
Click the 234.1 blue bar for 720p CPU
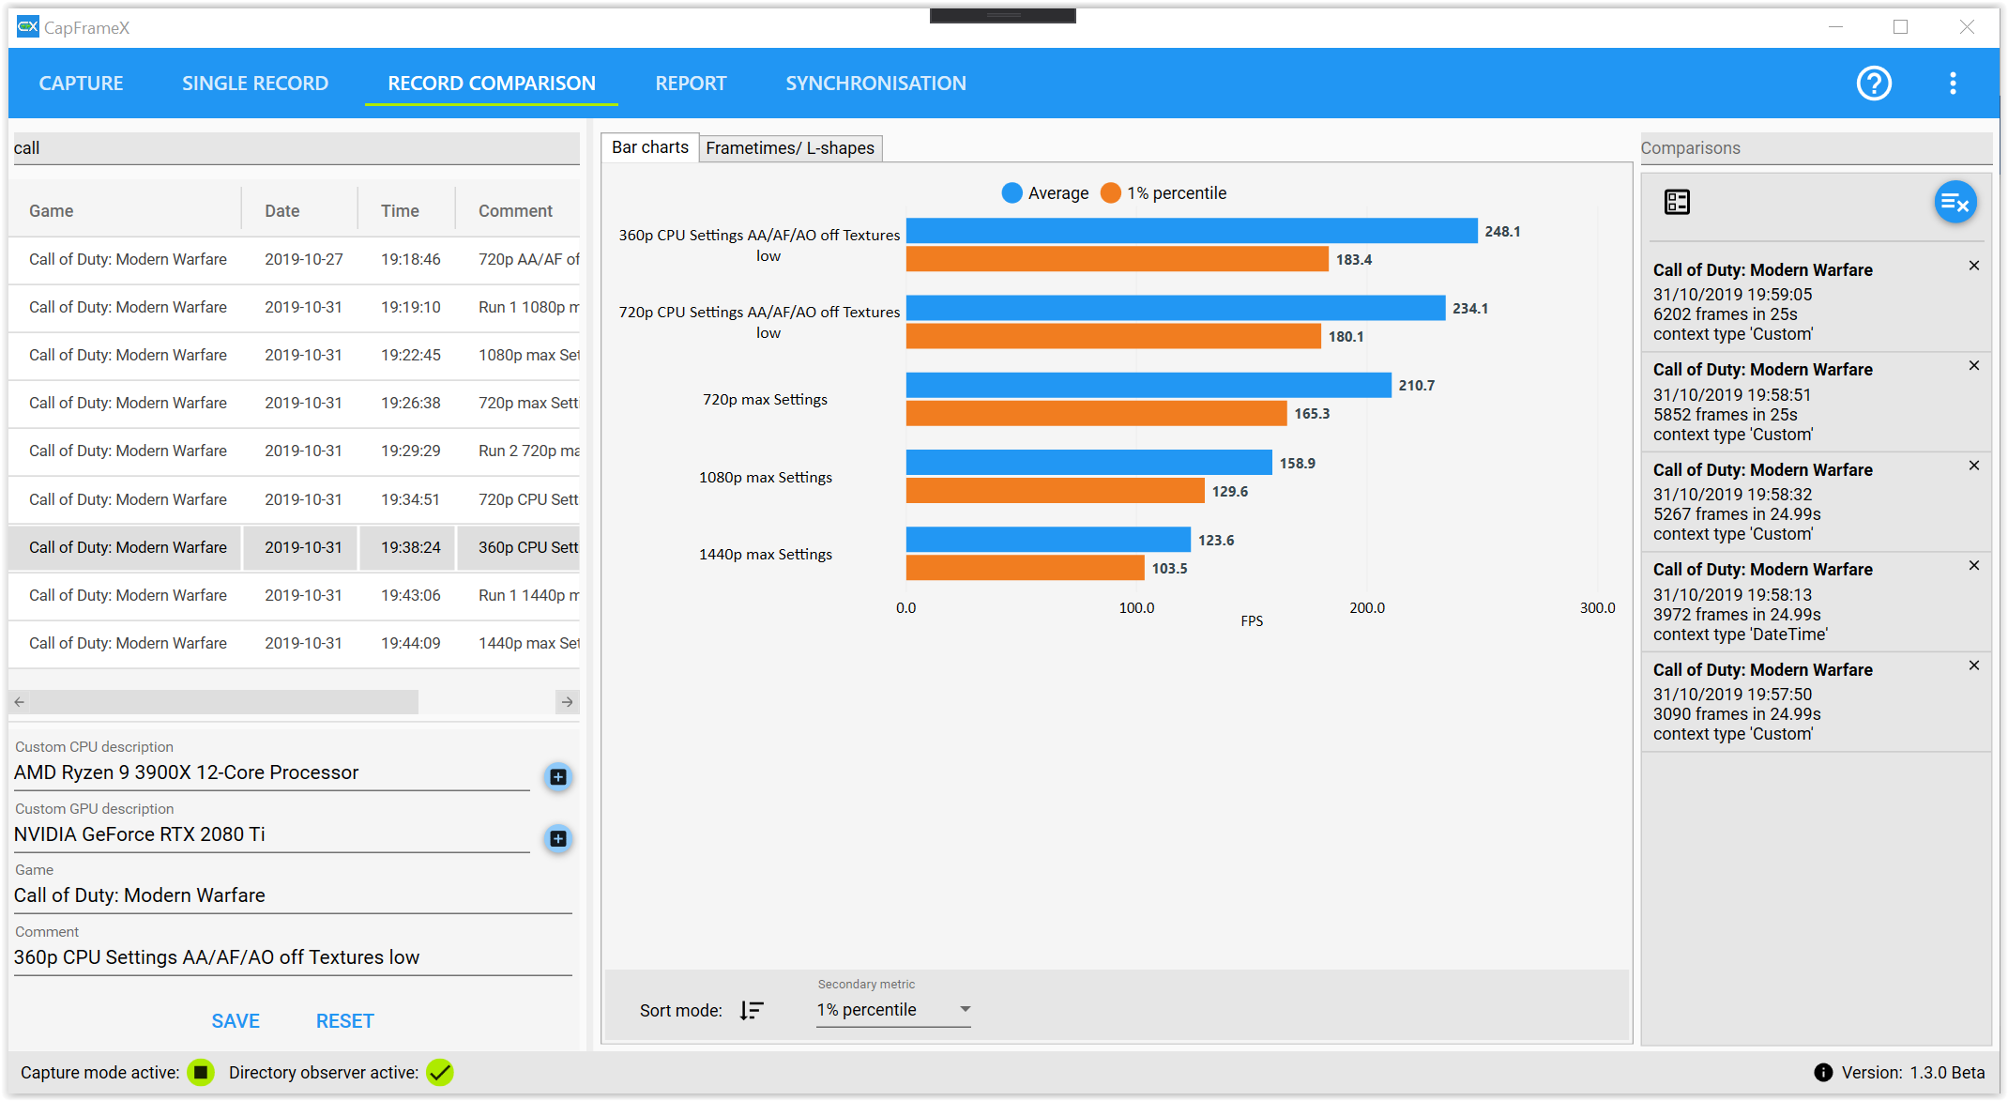(x=1176, y=308)
